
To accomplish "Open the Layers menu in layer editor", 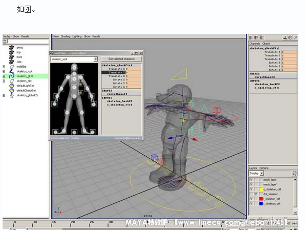I will click(253, 168).
